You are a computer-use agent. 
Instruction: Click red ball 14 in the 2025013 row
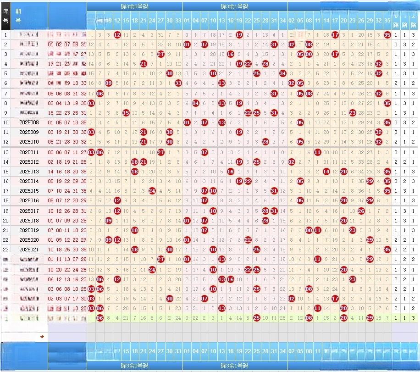click(x=326, y=172)
